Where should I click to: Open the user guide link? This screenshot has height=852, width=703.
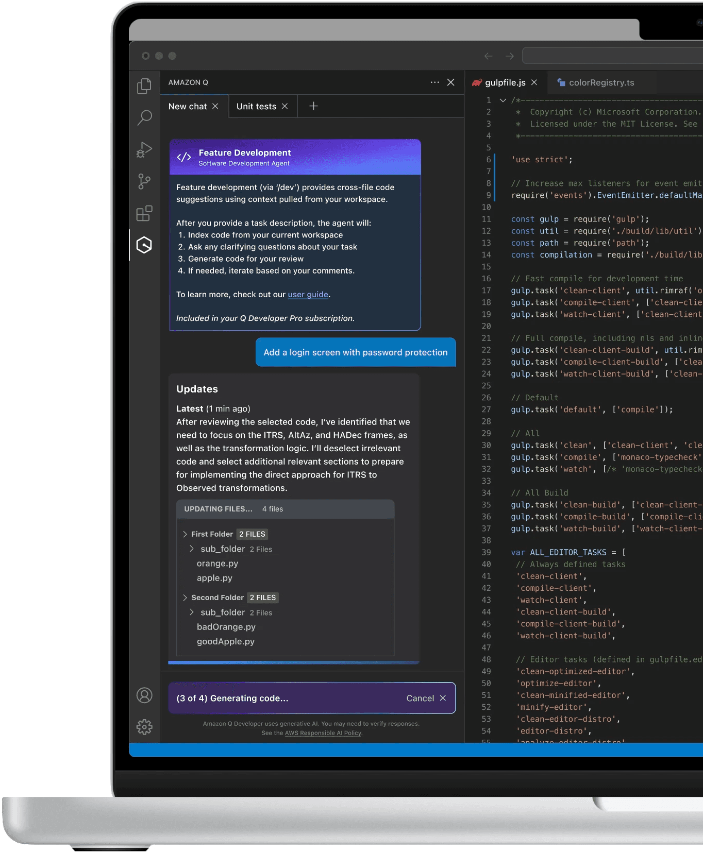coord(308,295)
